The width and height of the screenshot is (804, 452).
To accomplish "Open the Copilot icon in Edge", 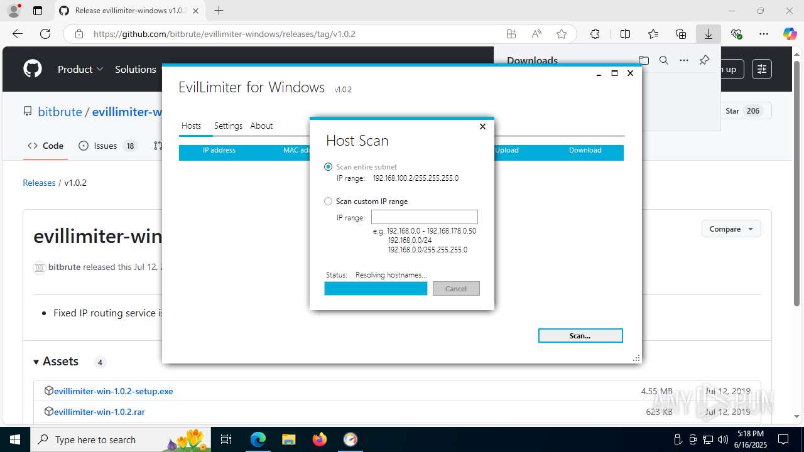I will point(790,34).
